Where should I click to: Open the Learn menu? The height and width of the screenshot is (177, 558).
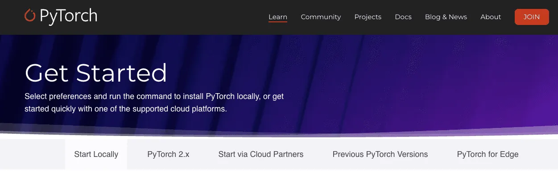[278, 17]
